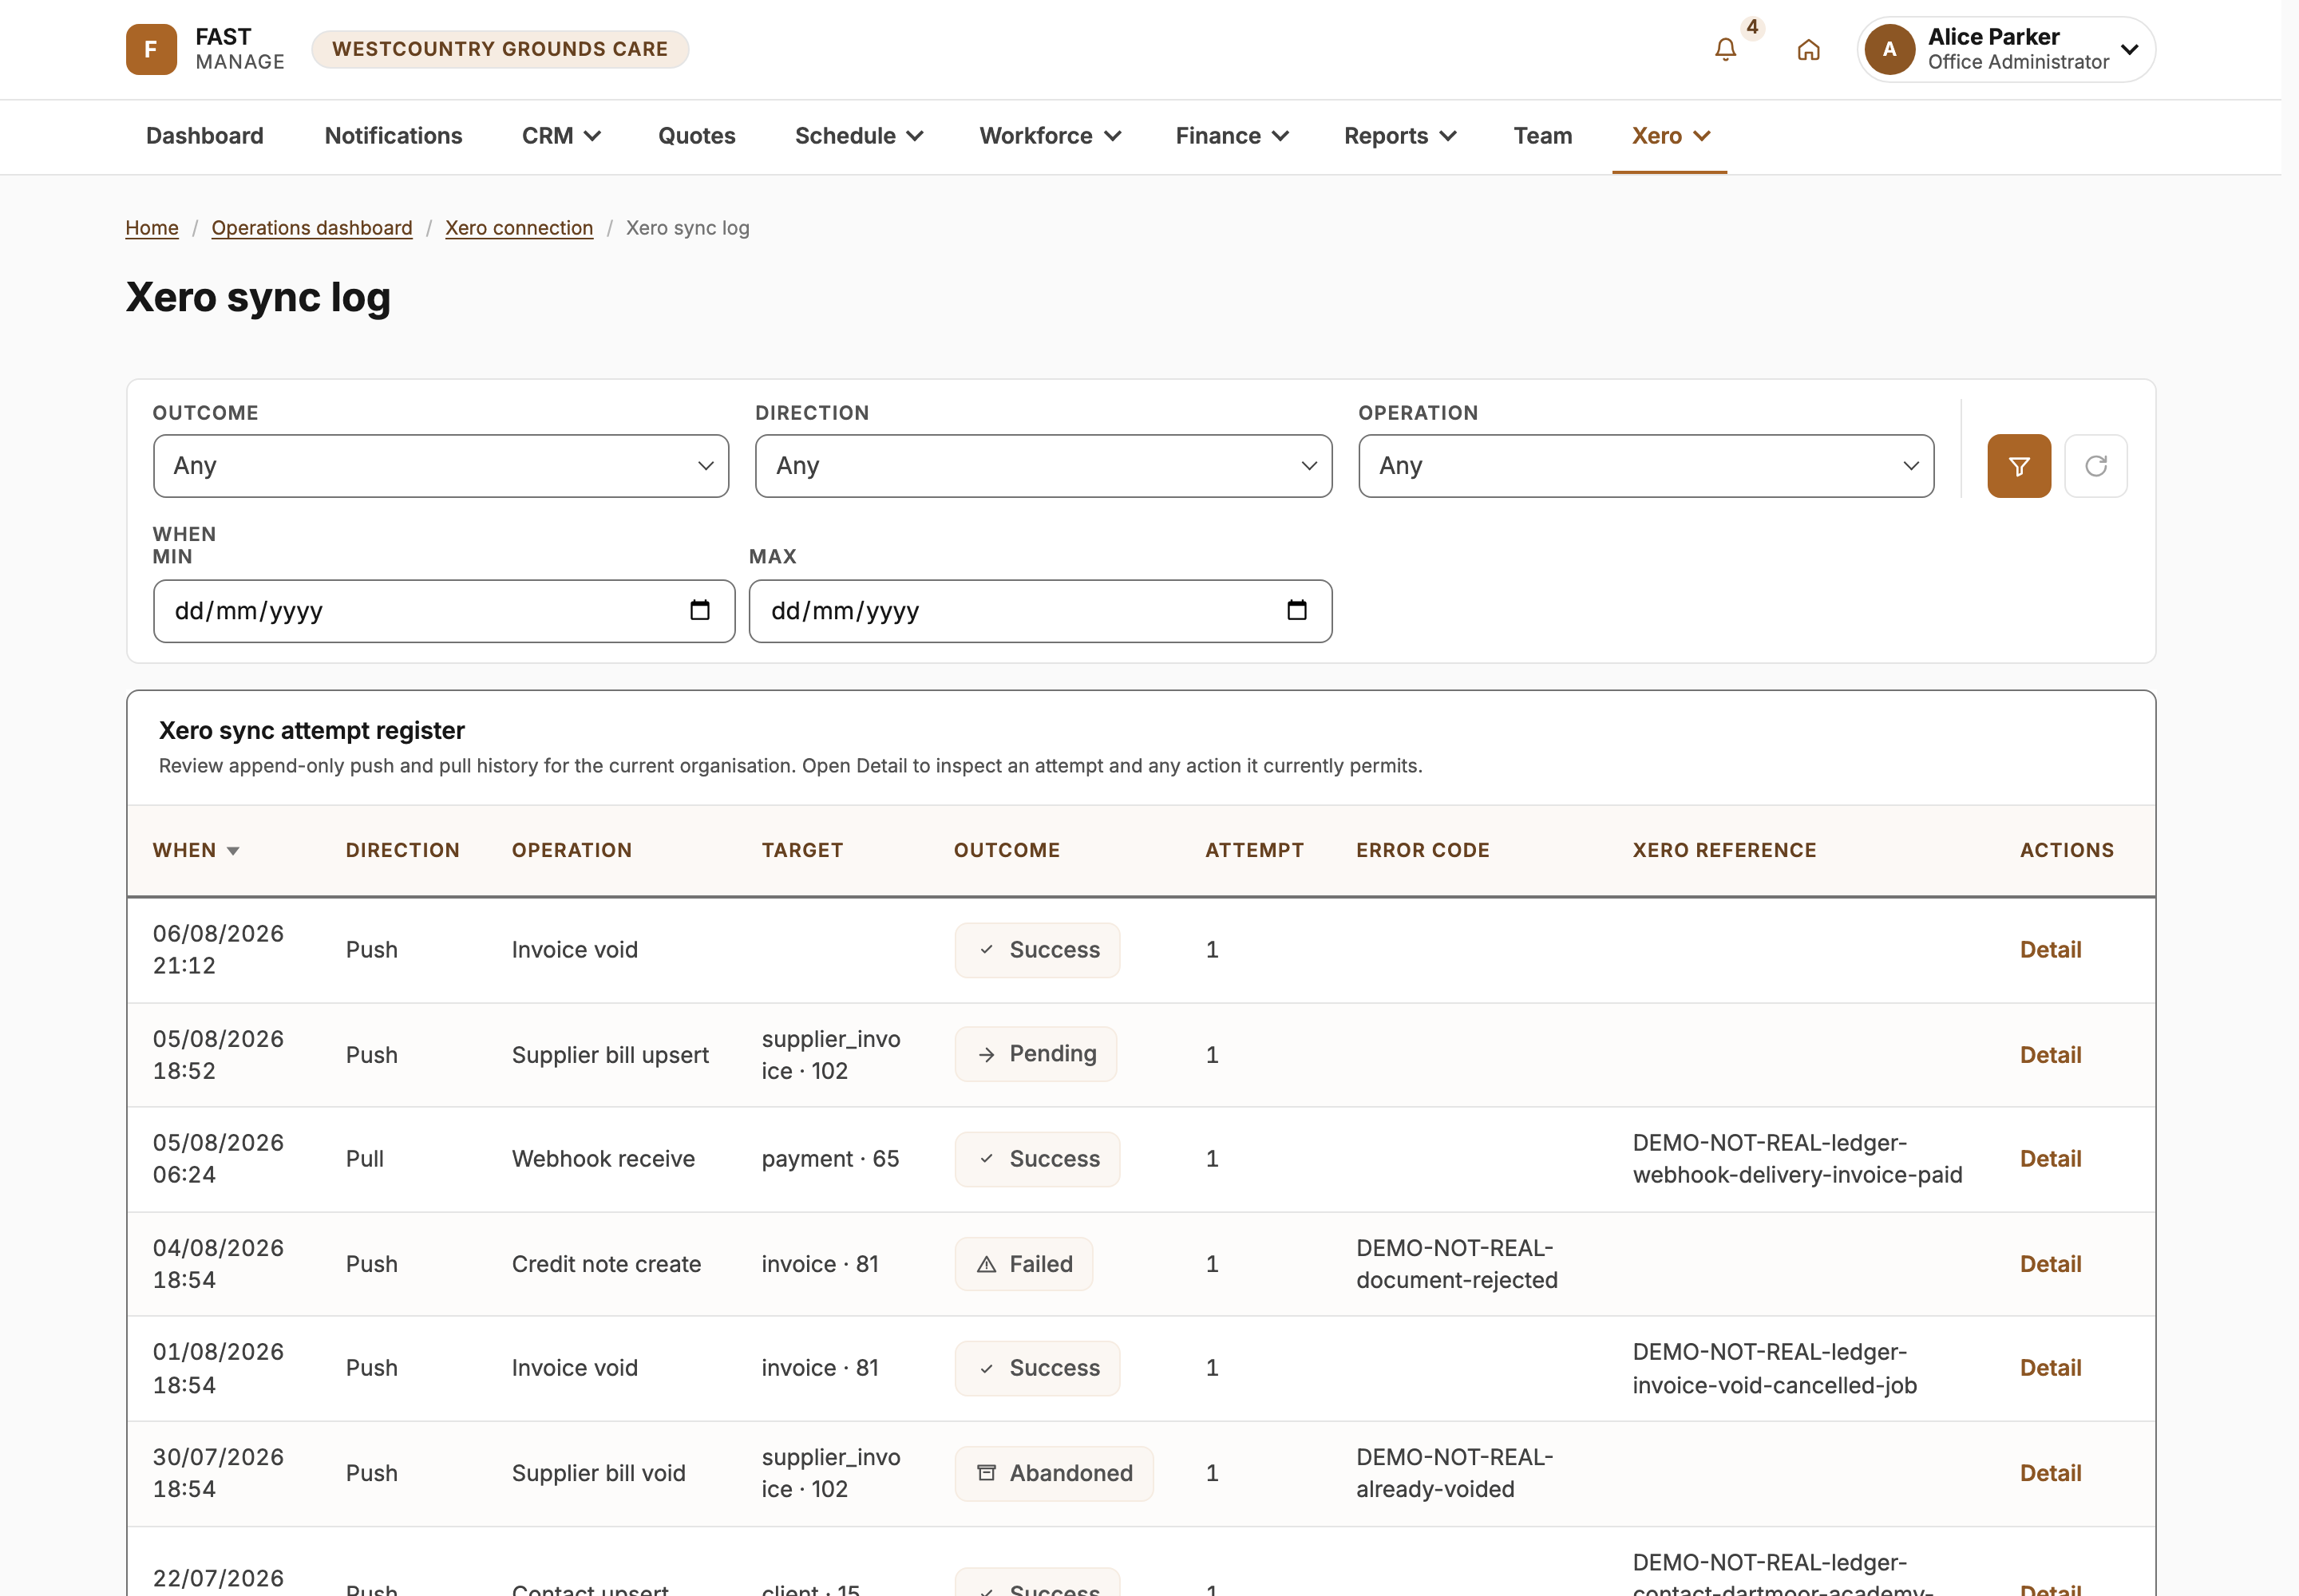Open Detail for the Failed credit note

point(2050,1264)
